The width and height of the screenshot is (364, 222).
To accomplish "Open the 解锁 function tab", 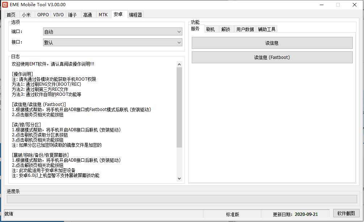I will coord(226,29).
